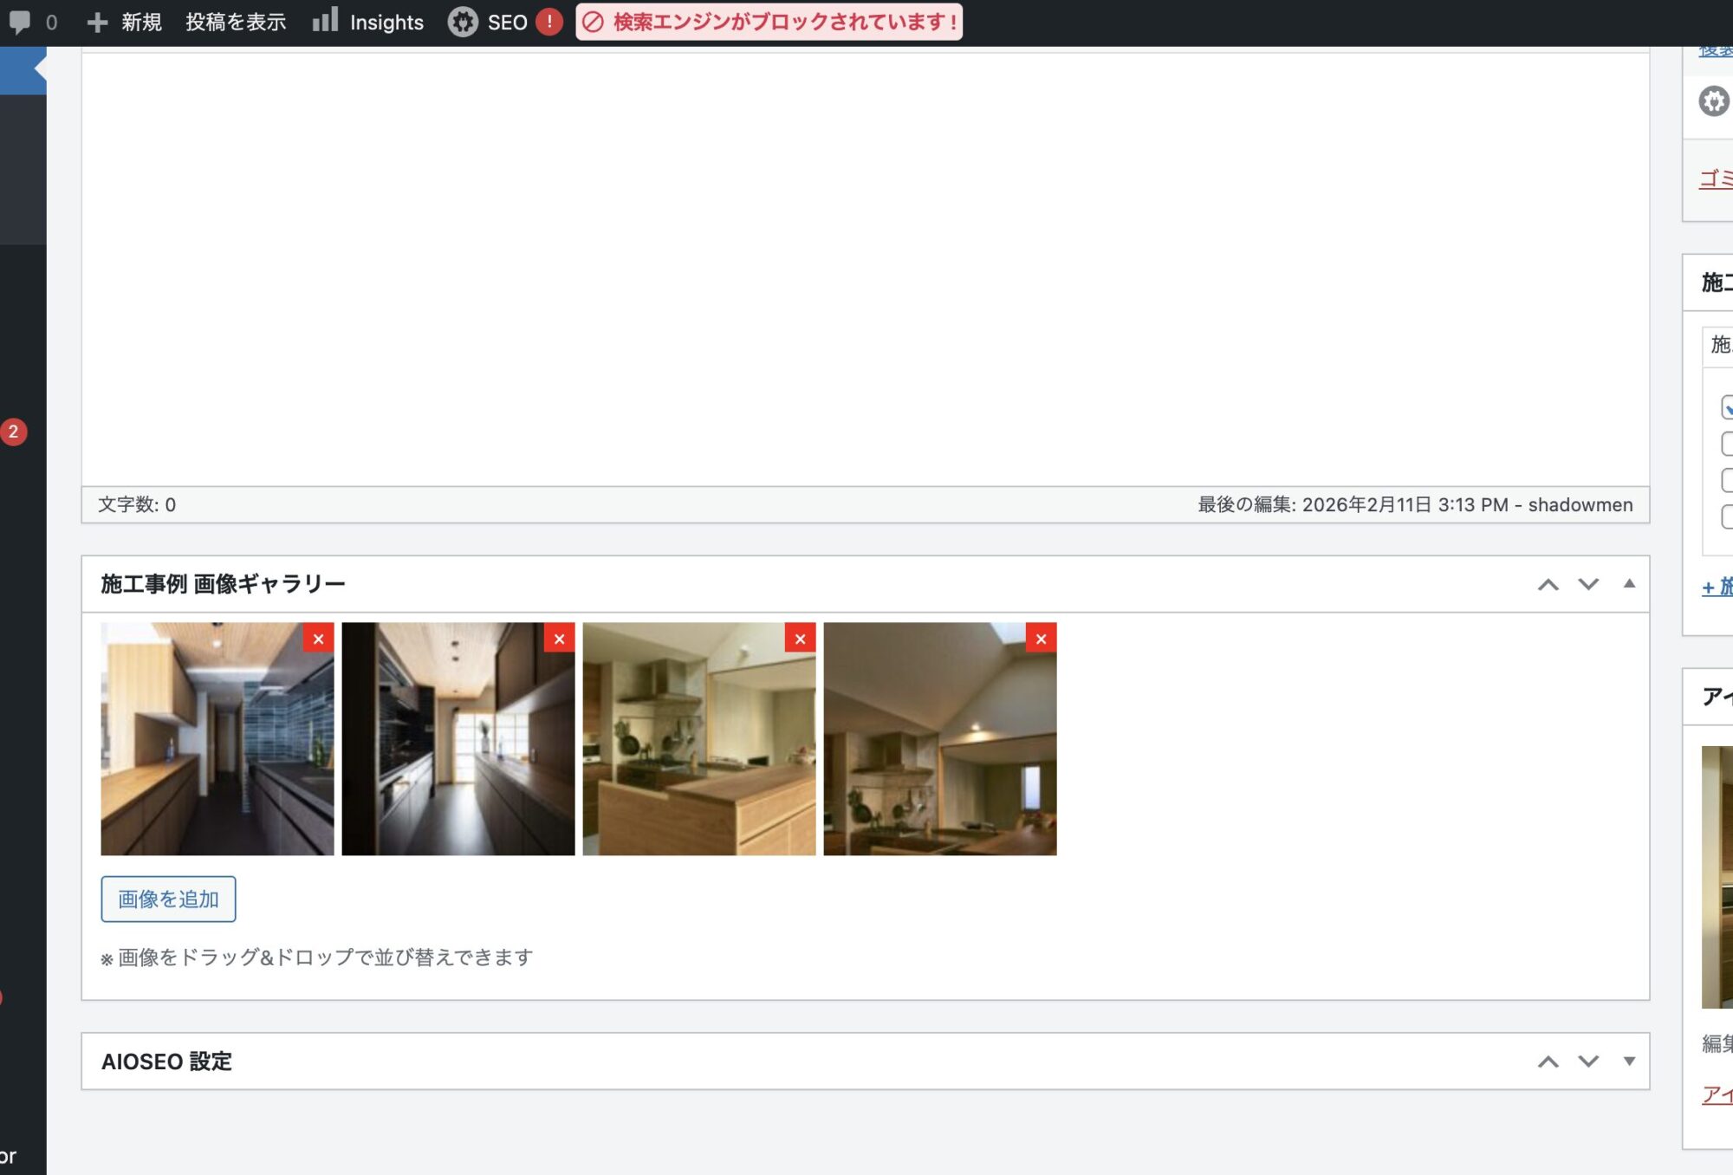Click the search engine blocked warning notice
The height and width of the screenshot is (1175, 1733).
769,22
